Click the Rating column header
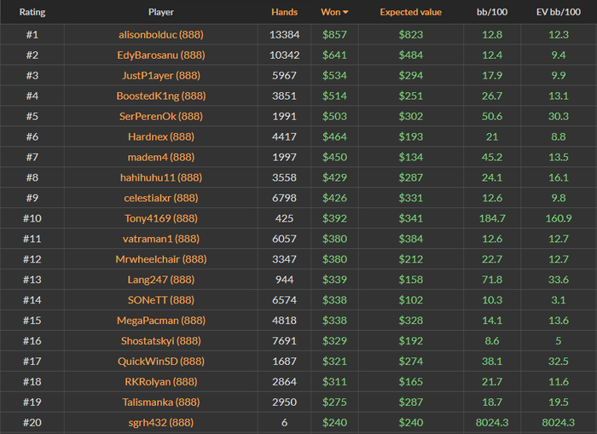Image resolution: width=597 pixels, height=434 pixels. pyautogui.click(x=32, y=13)
